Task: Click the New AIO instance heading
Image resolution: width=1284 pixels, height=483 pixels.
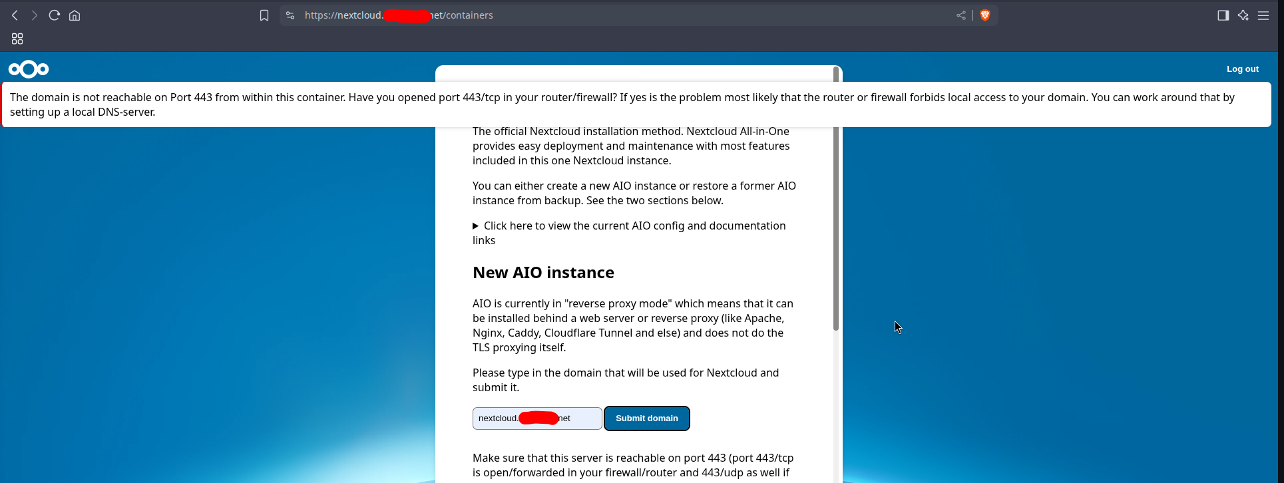Action: [543, 272]
